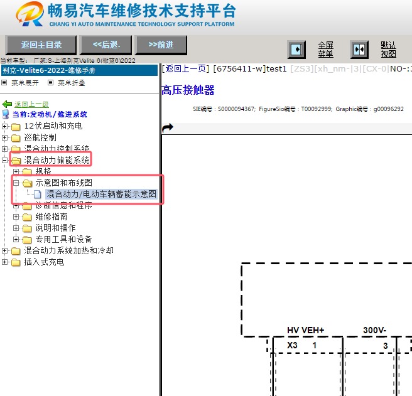The image size is (412, 396).
Task: Click the SIE编号 S0000094367 text
Action: (x=224, y=109)
